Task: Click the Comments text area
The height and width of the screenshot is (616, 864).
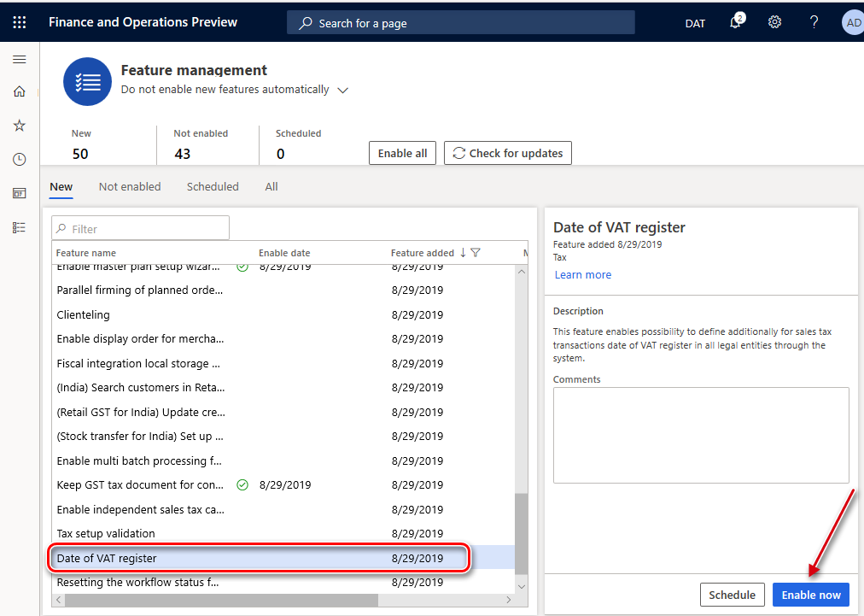Action: tap(701, 435)
